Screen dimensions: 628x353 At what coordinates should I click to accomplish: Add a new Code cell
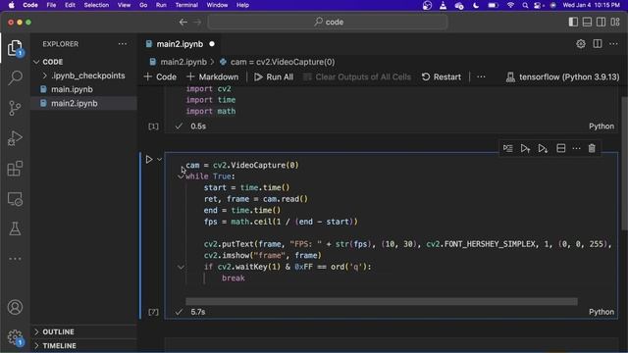click(160, 76)
